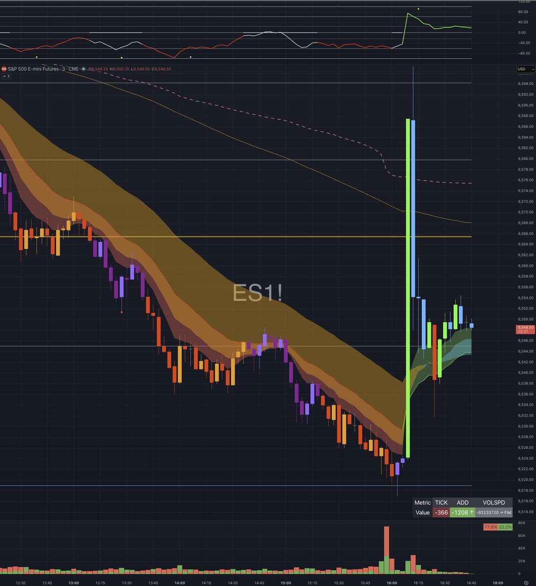The width and height of the screenshot is (536, 586).
Task: Click the 80K volume axis label
Action: (x=522, y=523)
